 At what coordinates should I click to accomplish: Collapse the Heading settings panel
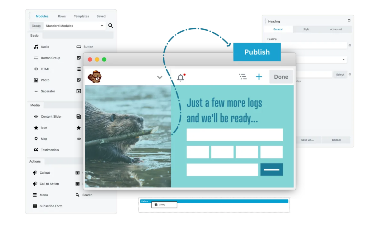(x=349, y=21)
